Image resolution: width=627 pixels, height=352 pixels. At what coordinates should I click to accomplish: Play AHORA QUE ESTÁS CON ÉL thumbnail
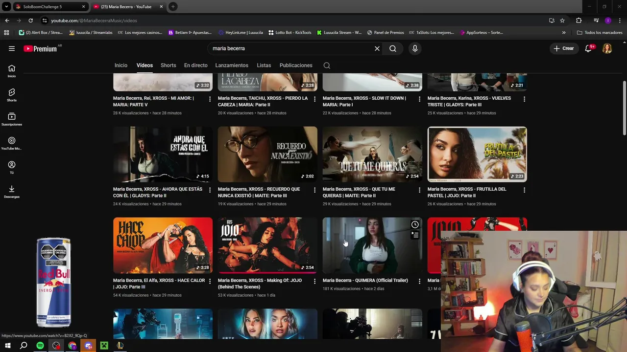pyautogui.click(x=163, y=154)
